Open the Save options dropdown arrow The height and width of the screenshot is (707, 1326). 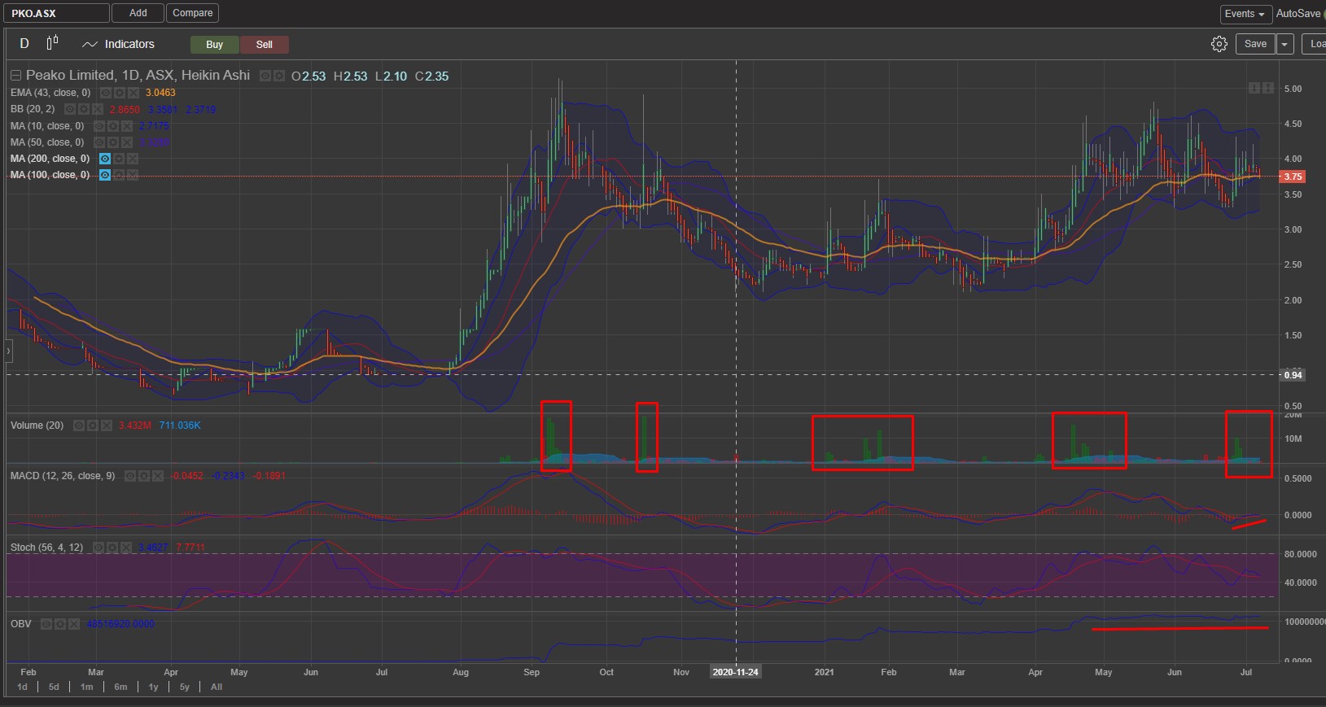click(1285, 44)
